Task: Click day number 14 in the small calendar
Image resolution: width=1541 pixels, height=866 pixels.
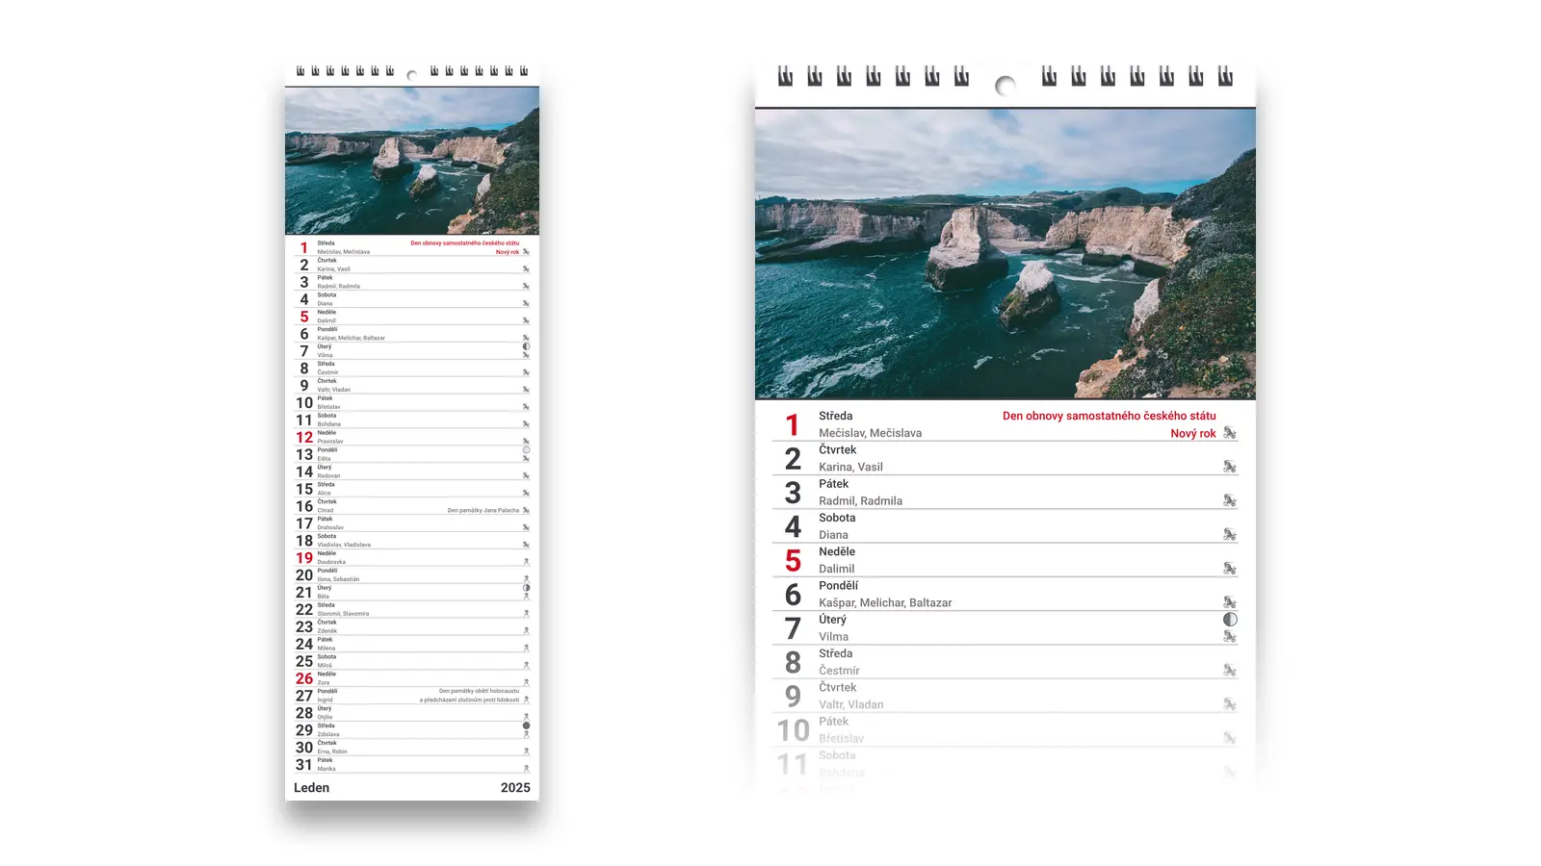Action: [304, 471]
